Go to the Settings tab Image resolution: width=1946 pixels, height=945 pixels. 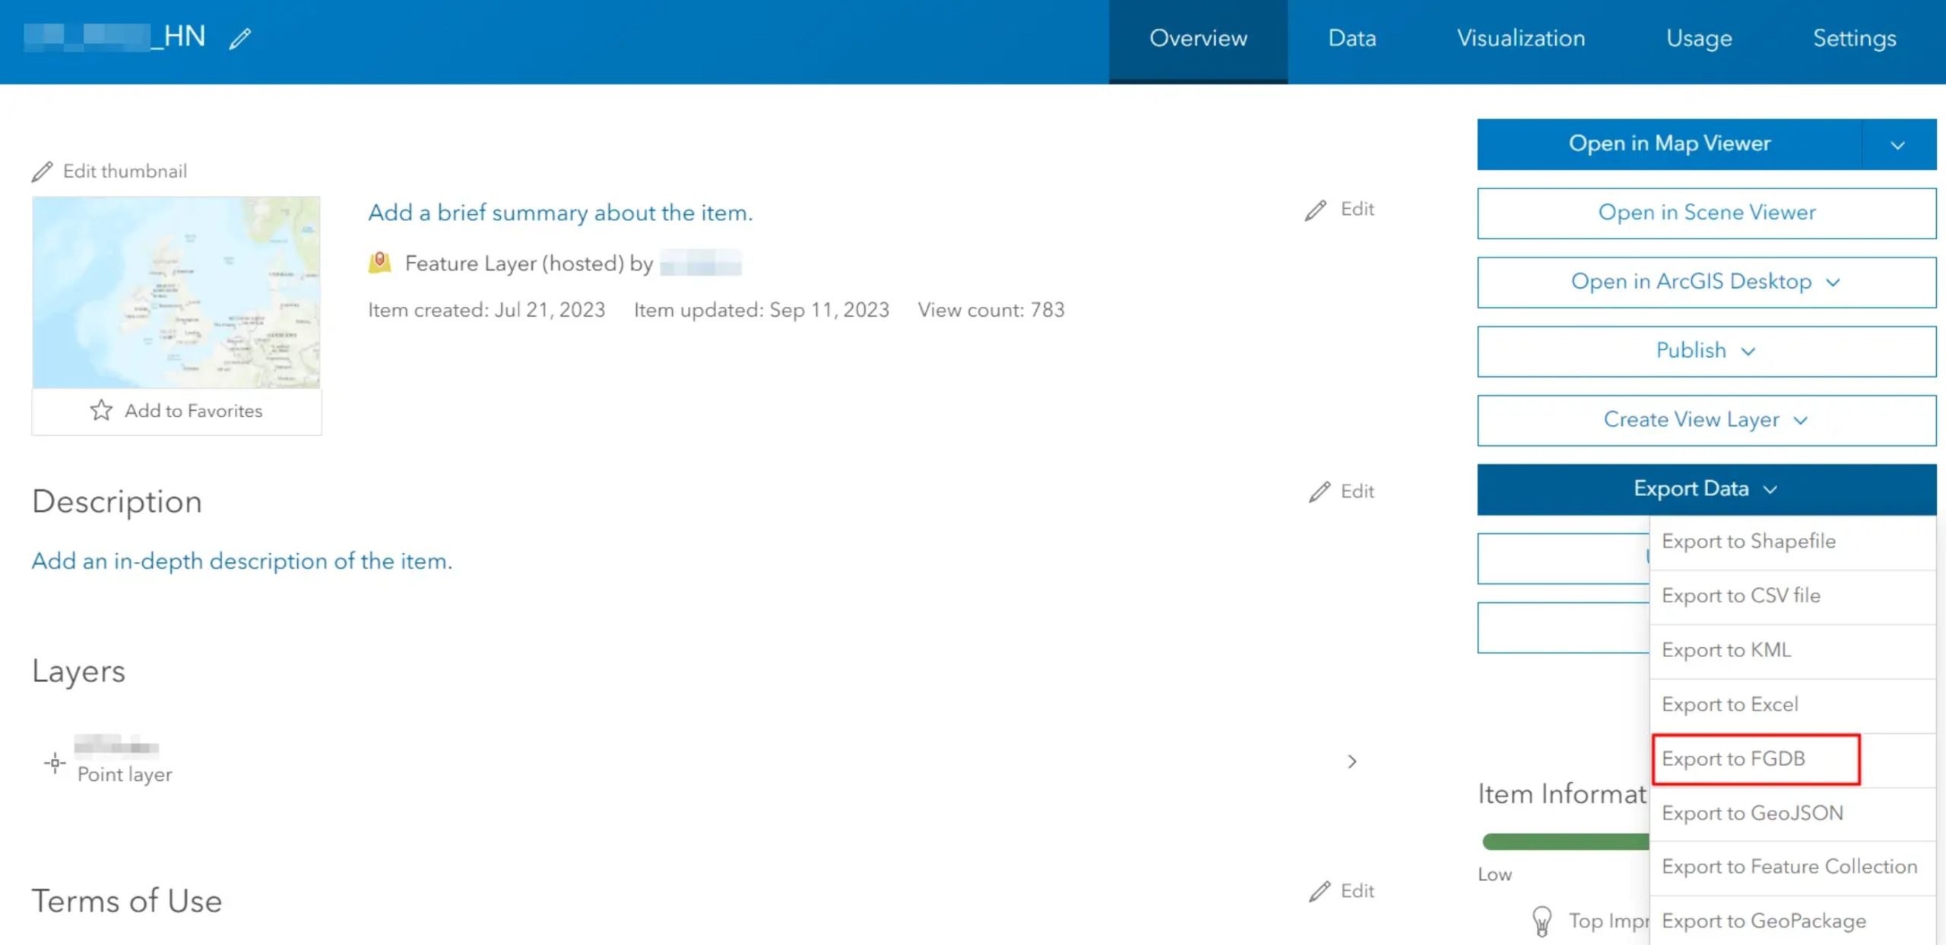pos(1855,39)
